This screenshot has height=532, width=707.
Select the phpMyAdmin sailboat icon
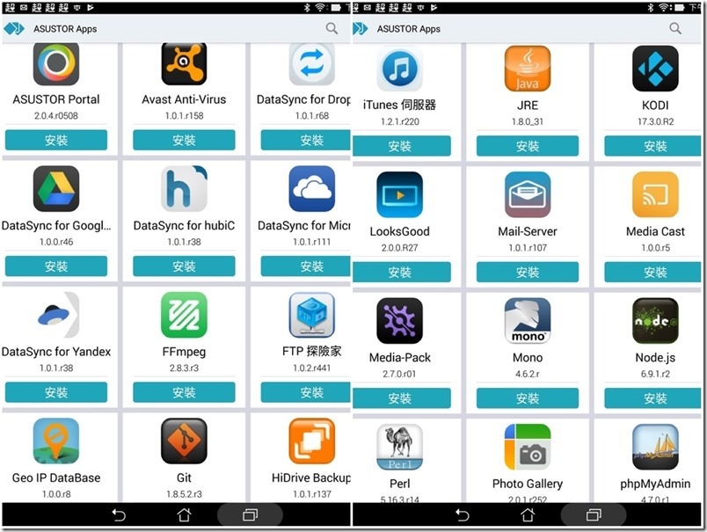(x=656, y=448)
